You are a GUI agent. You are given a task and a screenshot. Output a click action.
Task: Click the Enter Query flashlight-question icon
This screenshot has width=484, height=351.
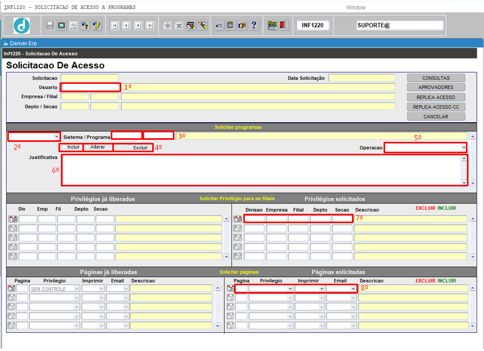point(85,25)
